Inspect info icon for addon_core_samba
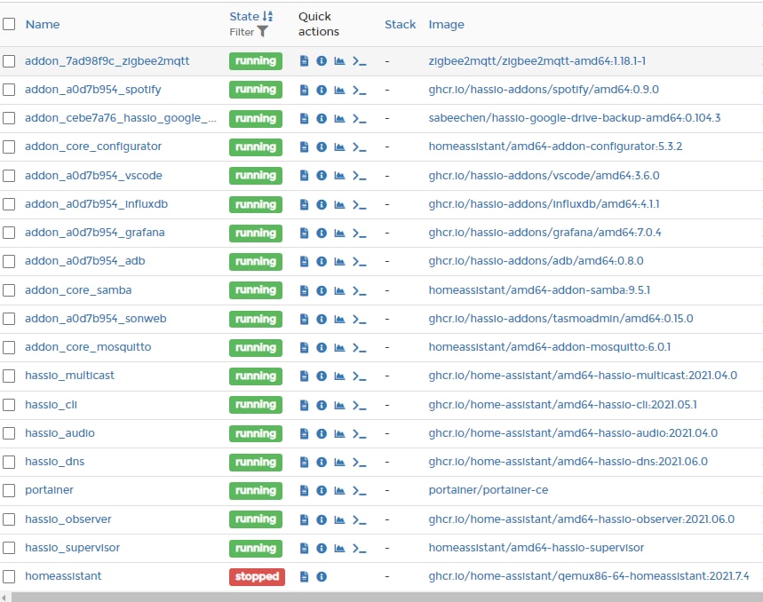 (x=322, y=290)
